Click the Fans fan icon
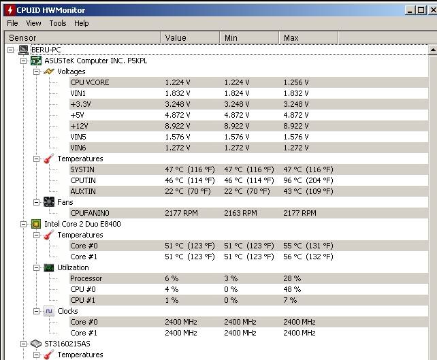The width and height of the screenshot is (437, 360). [49, 202]
